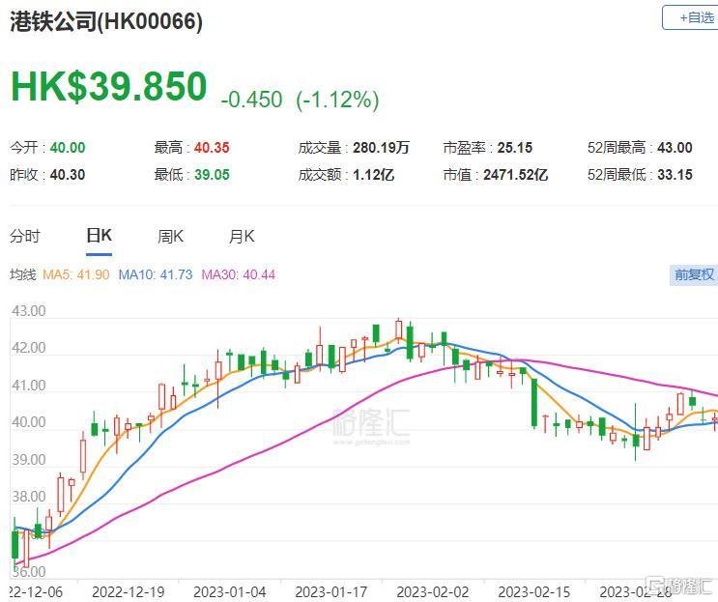This screenshot has width=718, height=602.
Task: Click the 市值 market cap 2471.52亿
Action: (x=515, y=175)
